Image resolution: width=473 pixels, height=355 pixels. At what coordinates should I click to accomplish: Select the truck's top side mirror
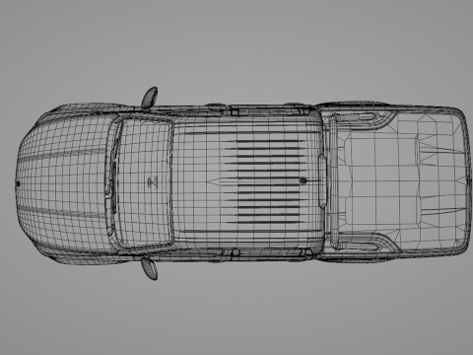[150, 98]
